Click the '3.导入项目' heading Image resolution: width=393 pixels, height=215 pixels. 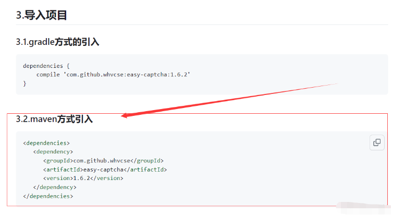coord(41,15)
